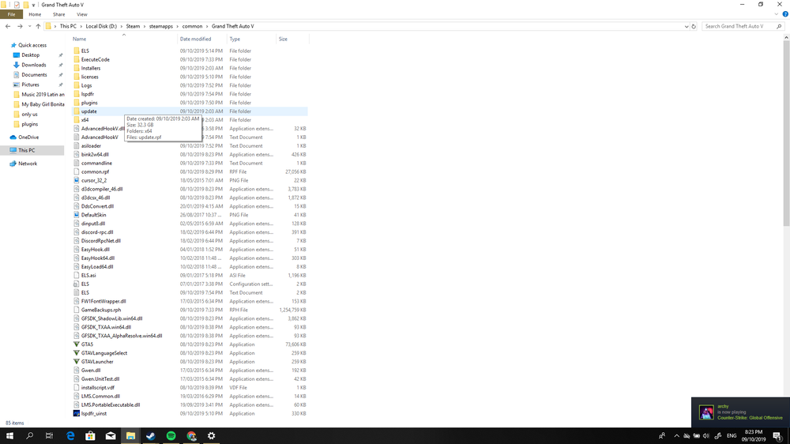
Task: Refresh the current folder view
Action: pyautogui.click(x=694, y=26)
